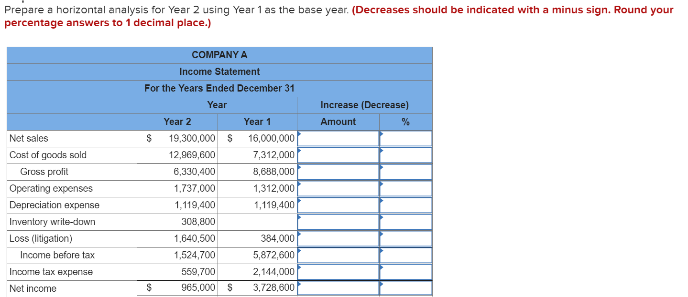
Task: Click the Operating expenses Amount input field
Action: pyautogui.click(x=339, y=188)
